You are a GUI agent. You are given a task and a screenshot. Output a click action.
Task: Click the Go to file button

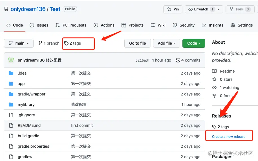pyautogui.click(x=138, y=43)
